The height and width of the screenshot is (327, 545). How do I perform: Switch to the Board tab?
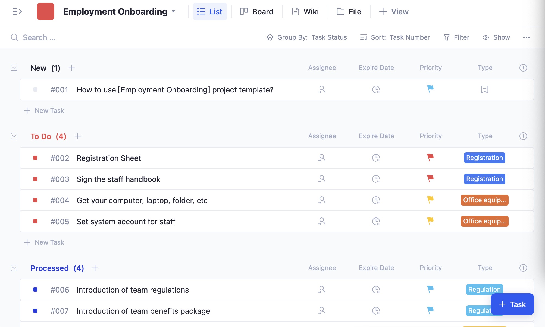coord(257,12)
